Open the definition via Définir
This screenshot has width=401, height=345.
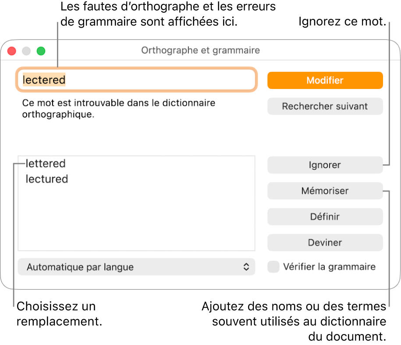click(325, 217)
